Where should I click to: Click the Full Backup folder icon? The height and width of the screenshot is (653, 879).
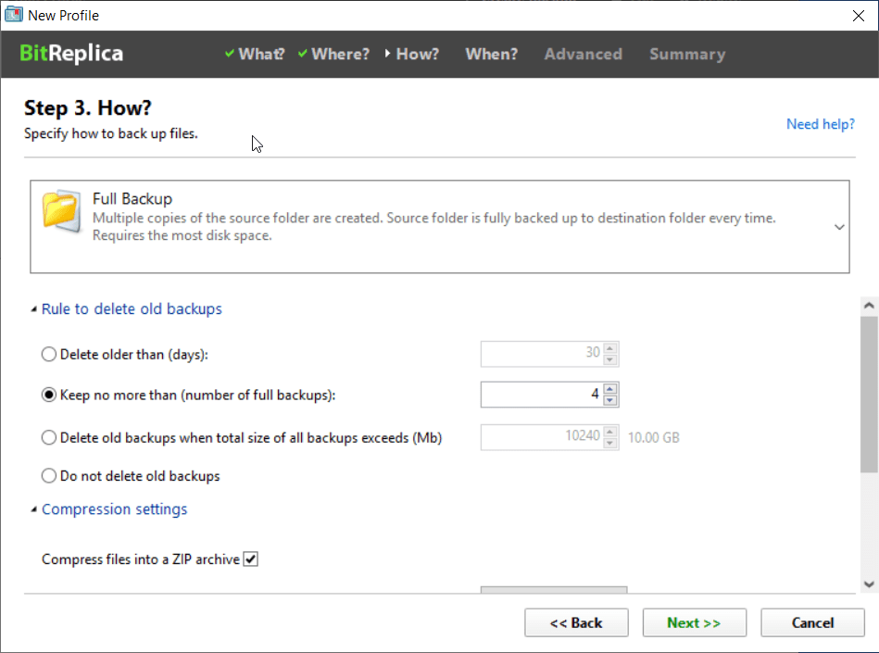[x=62, y=211]
